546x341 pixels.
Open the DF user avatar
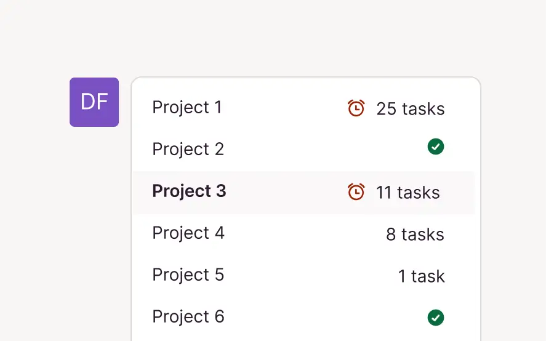coord(94,102)
